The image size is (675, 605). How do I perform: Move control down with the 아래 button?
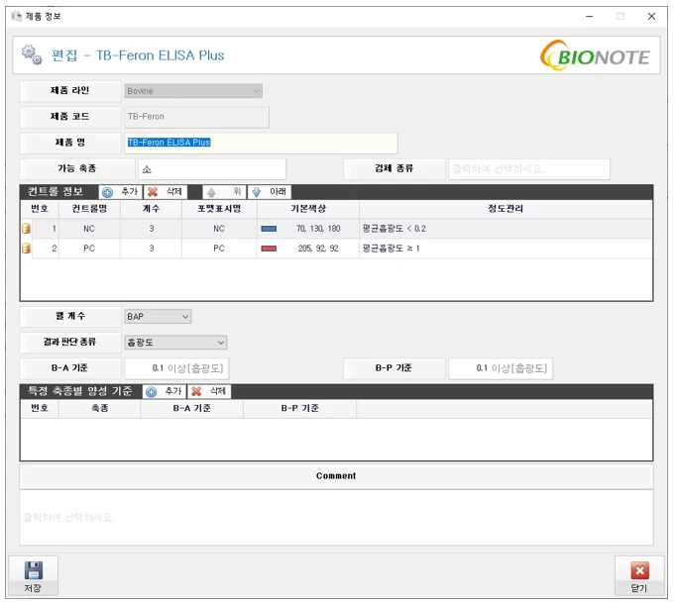[x=270, y=192]
